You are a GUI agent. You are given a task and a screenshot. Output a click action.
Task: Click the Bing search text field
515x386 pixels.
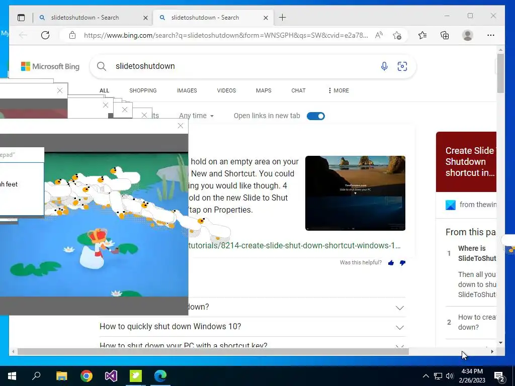(243, 66)
